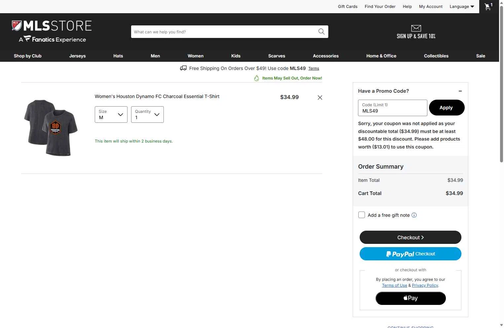Open the Terms of Use link
504x328 pixels.
point(394,285)
